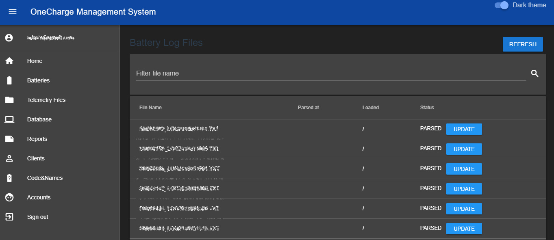Image resolution: width=554 pixels, height=240 pixels.
Task: Click the Accounts face icon
Action: coord(9,197)
